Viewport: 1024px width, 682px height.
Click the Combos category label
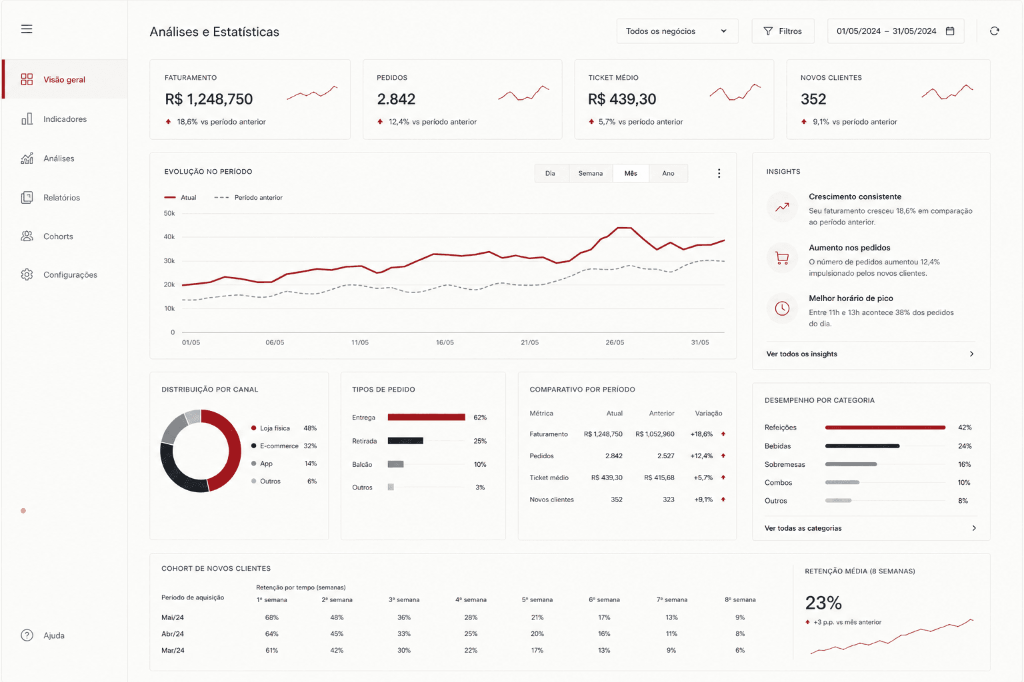(779, 483)
